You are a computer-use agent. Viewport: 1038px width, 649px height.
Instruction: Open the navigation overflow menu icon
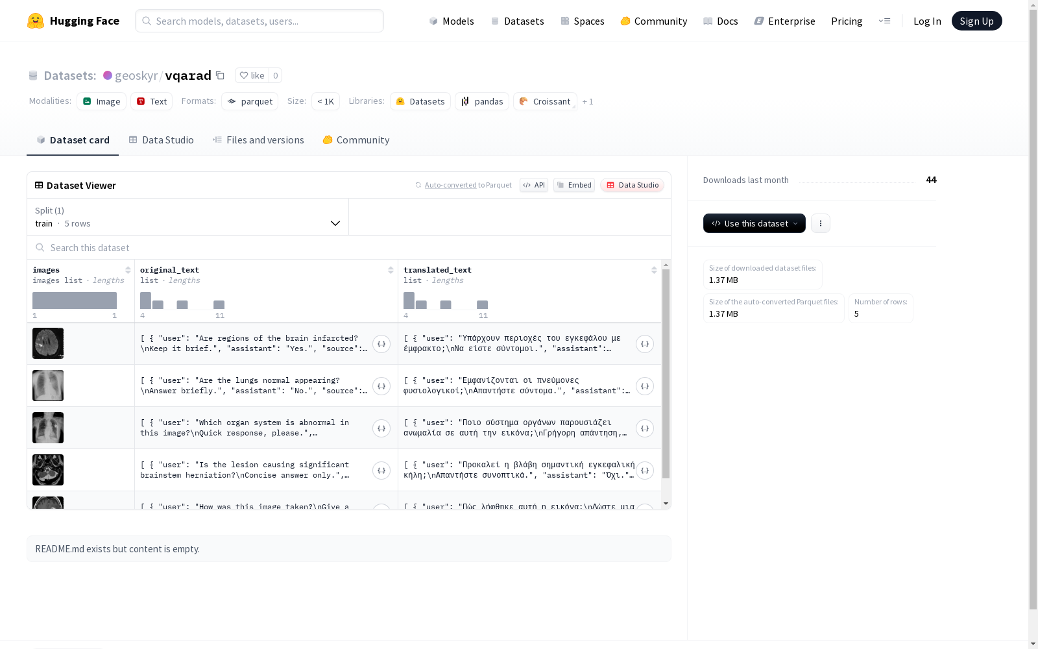[884, 21]
